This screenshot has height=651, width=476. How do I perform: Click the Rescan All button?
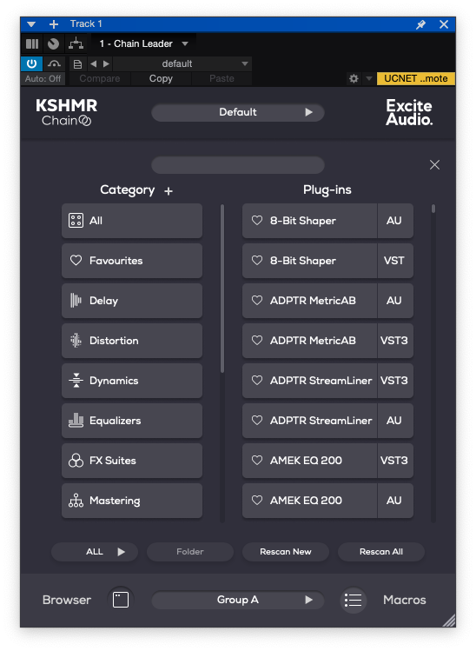pyautogui.click(x=381, y=552)
